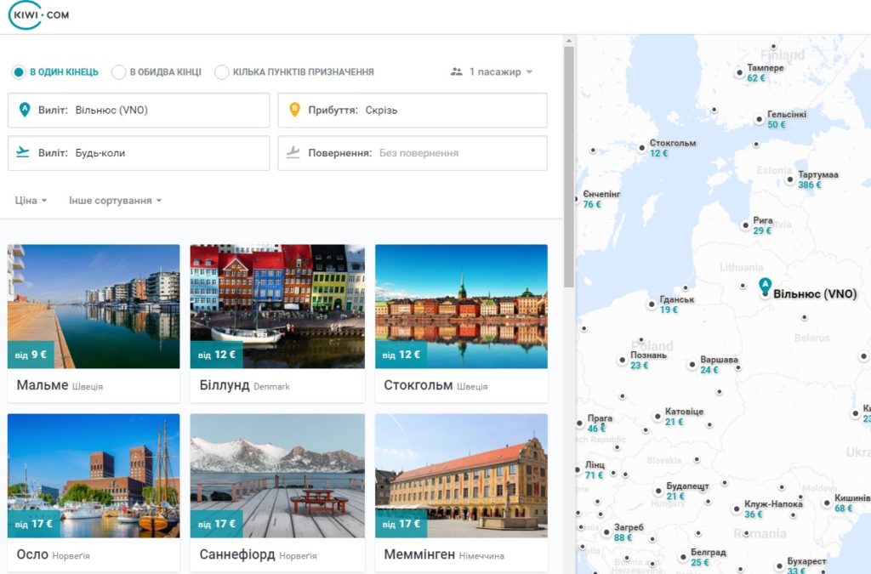Screen dimensions: 871x574
Task: Select the Стокгольм map marker dot
Action: [641, 148]
